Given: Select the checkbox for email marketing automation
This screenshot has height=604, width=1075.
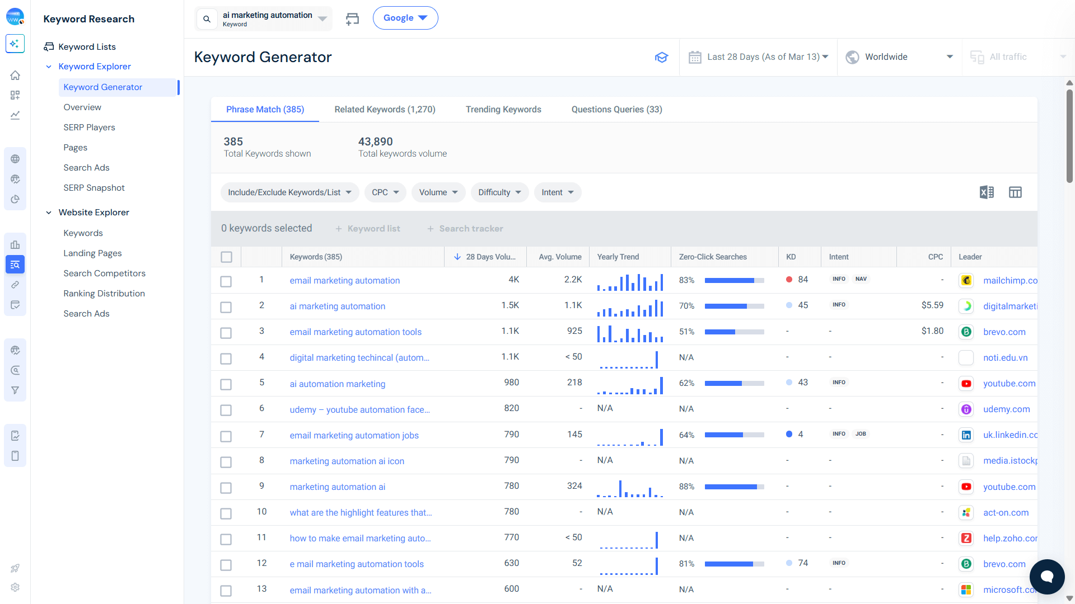Looking at the screenshot, I should tap(226, 281).
